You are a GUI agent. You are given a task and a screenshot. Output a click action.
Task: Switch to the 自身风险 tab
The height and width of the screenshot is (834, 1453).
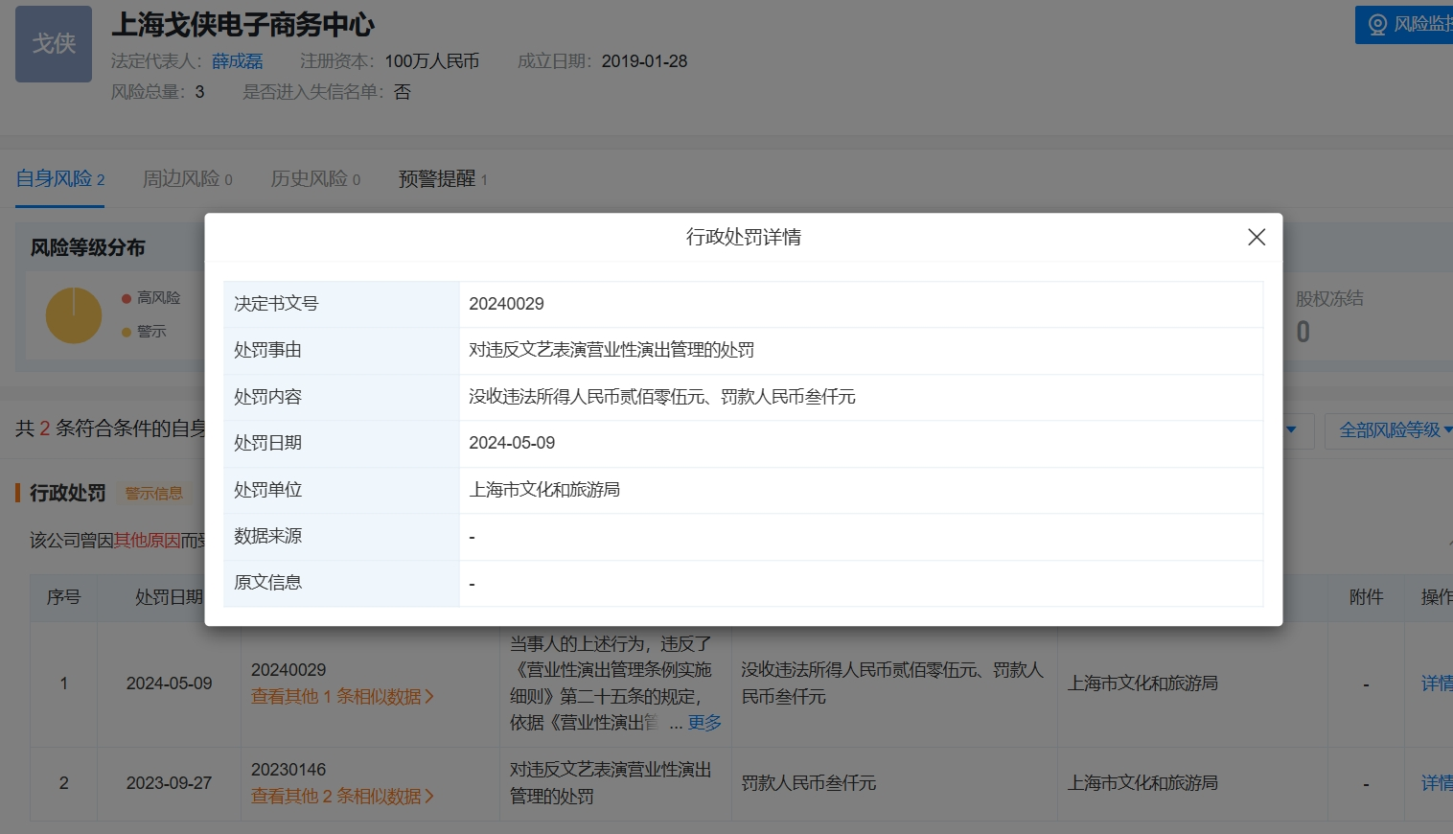click(59, 179)
